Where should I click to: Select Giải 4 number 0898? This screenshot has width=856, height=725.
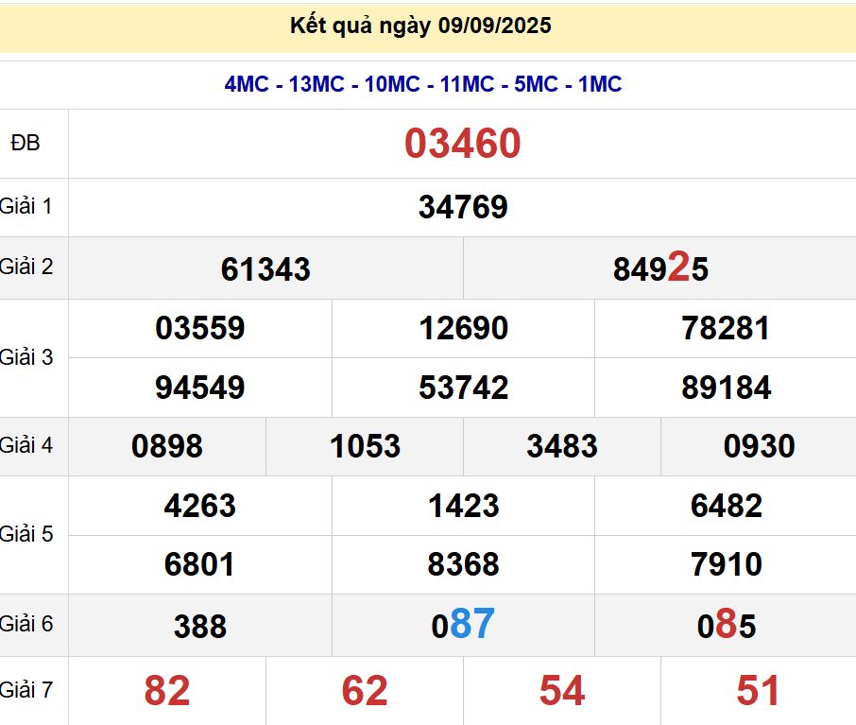click(166, 446)
